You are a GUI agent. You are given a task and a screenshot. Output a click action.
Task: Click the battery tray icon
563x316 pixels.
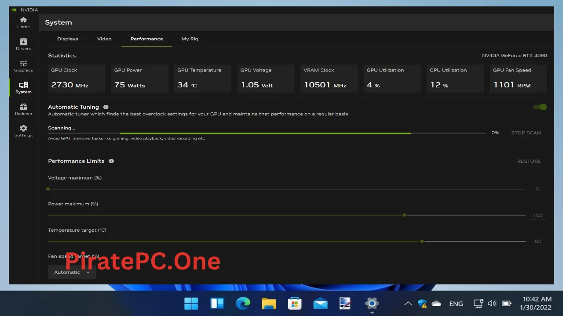click(x=507, y=303)
